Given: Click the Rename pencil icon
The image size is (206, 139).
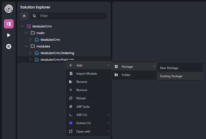Looking at the screenshot, I should [x=71, y=82].
